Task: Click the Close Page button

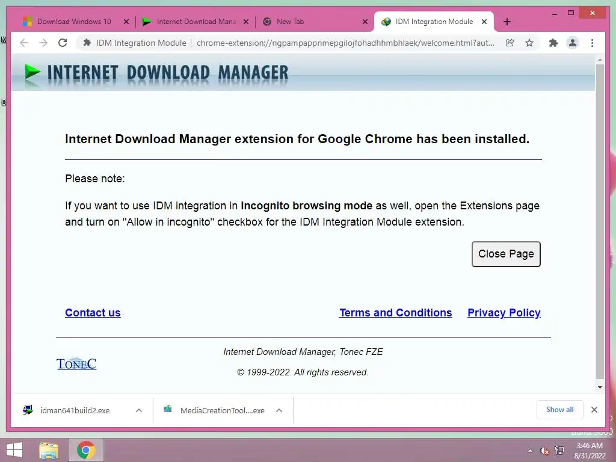Action: point(506,254)
